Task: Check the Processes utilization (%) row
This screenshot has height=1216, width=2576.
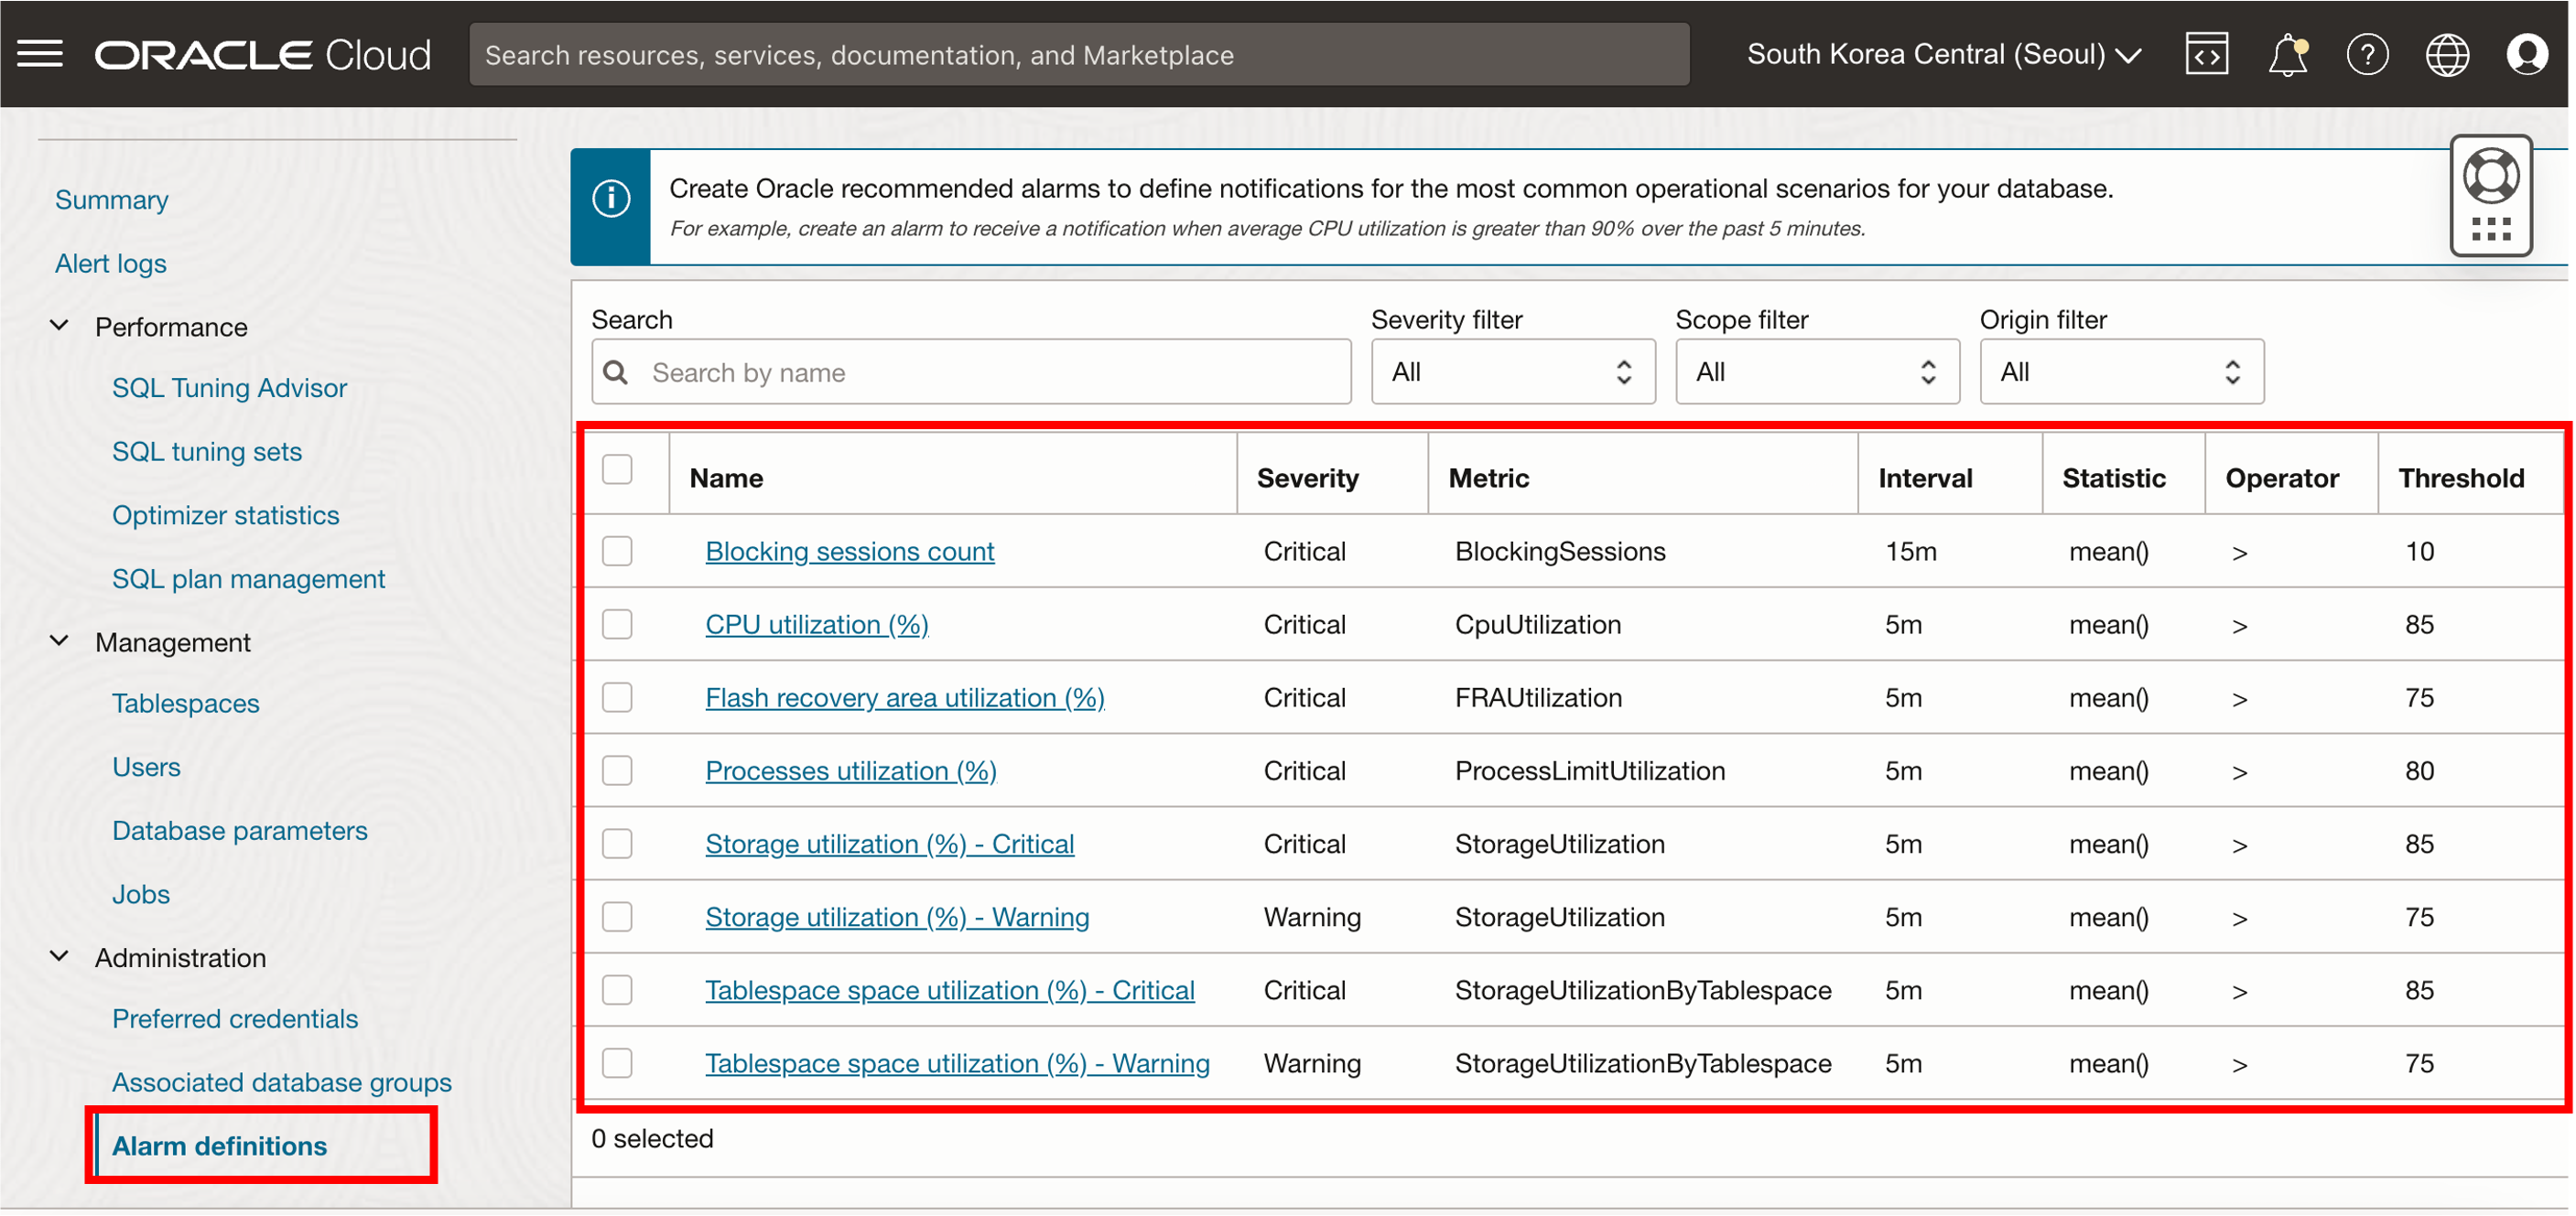Action: coord(617,770)
